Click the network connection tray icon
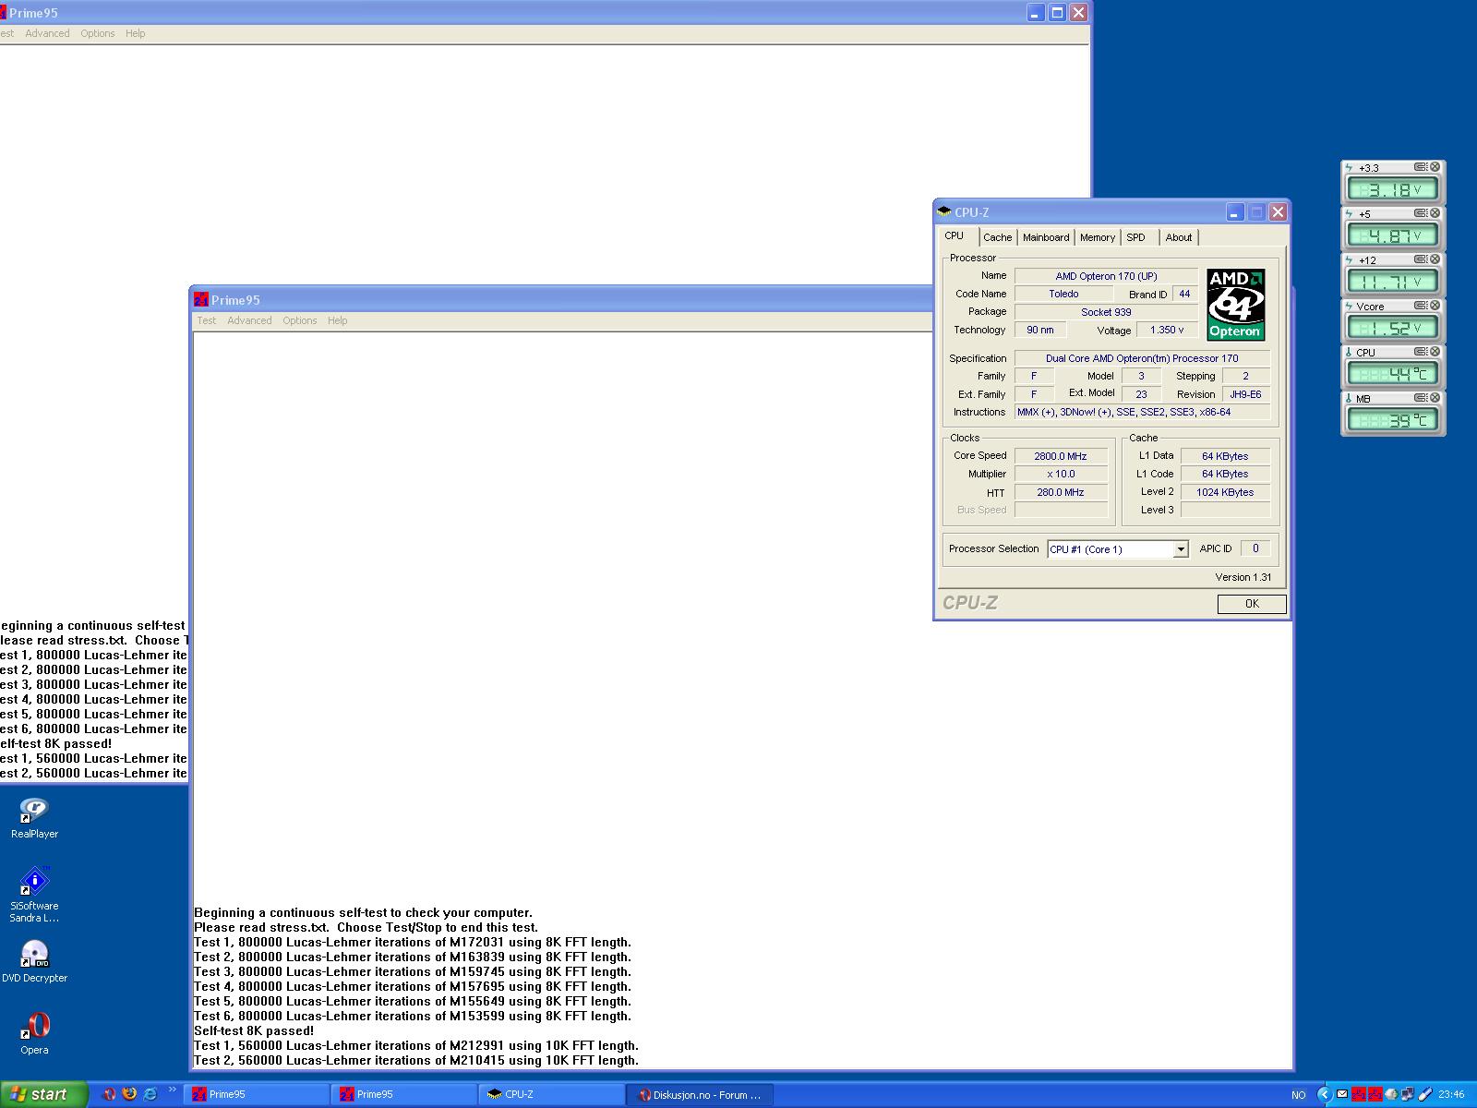Screen dimensions: 1477x1108 click(x=1406, y=1095)
